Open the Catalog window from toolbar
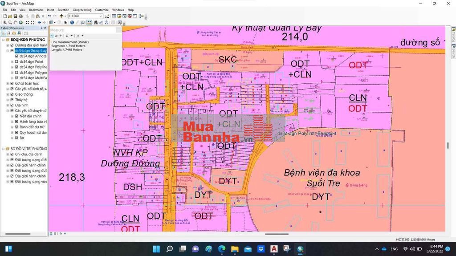 [119, 16]
